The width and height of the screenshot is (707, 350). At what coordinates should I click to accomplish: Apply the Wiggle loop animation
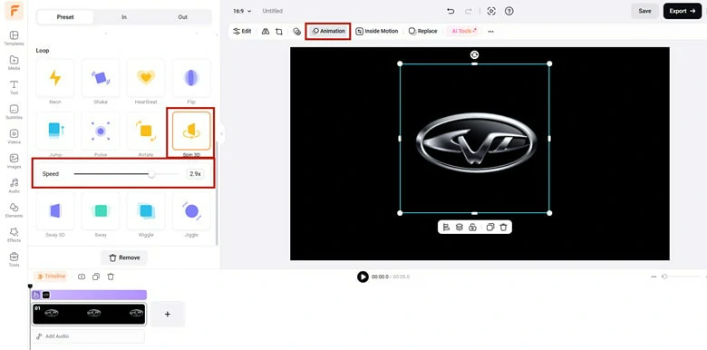(146, 211)
